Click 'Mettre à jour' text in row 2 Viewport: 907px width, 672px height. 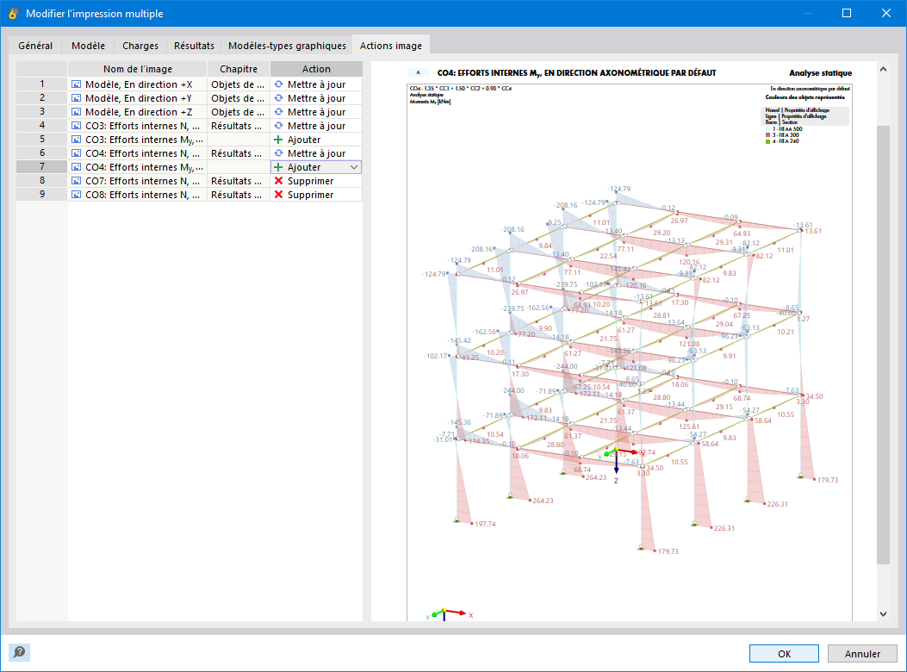coord(316,98)
